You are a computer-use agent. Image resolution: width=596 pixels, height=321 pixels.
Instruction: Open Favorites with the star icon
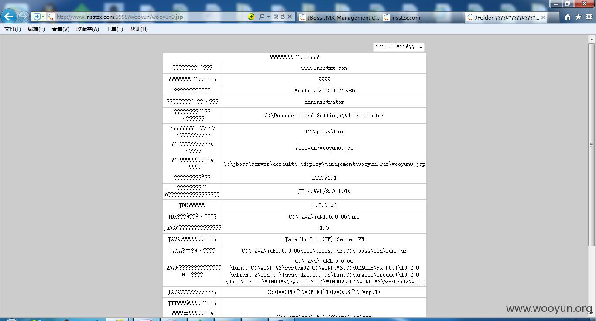[x=579, y=17]
